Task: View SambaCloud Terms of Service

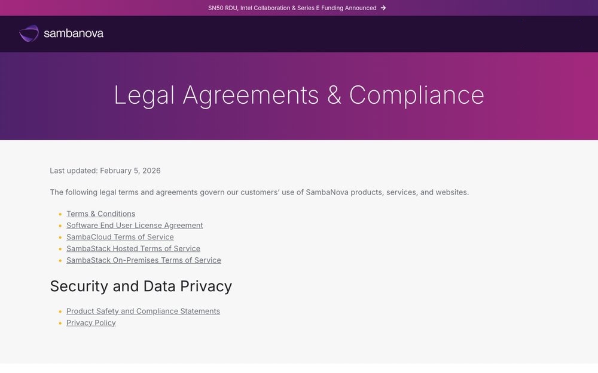Action: coord(120,237)
